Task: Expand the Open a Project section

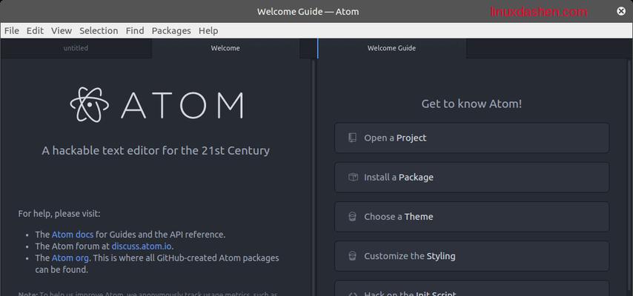Action: pyautogui.click(x=472, y=138)
